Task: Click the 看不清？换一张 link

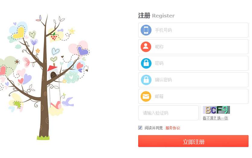Action: [215, 118]
